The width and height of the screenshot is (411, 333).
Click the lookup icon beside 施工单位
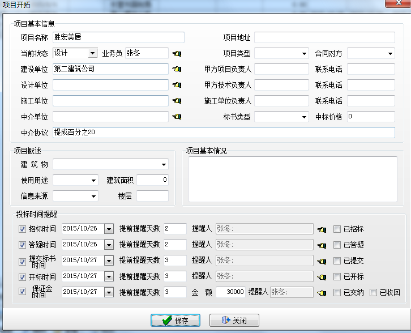tap(177, 101)
